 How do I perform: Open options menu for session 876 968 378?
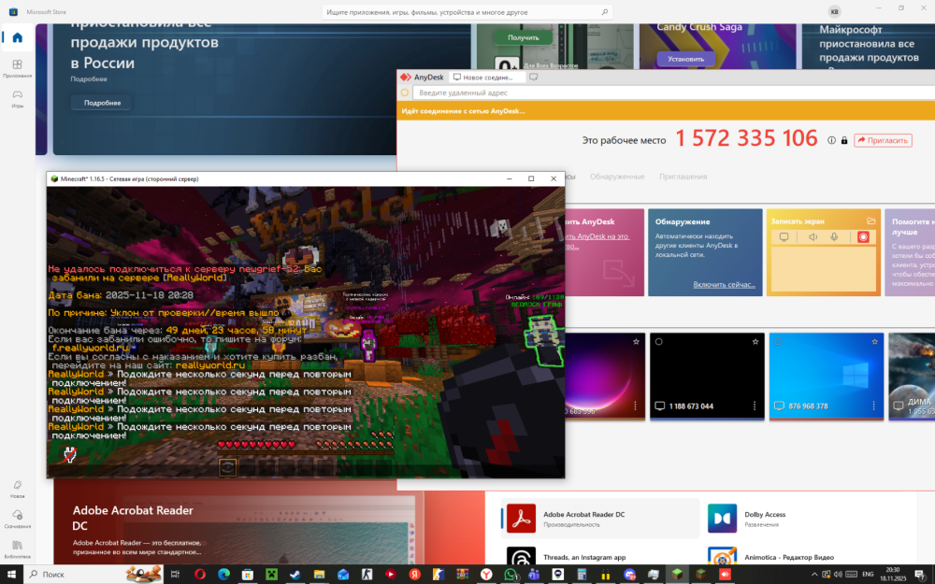click(x=873, y=406)
